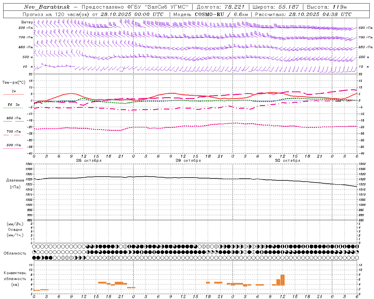374x299 pixels.
Task: Select the 'Предоставлено ФГБУ "ЗапСиб УГМС"' text
Action: [x=135, y=7]
